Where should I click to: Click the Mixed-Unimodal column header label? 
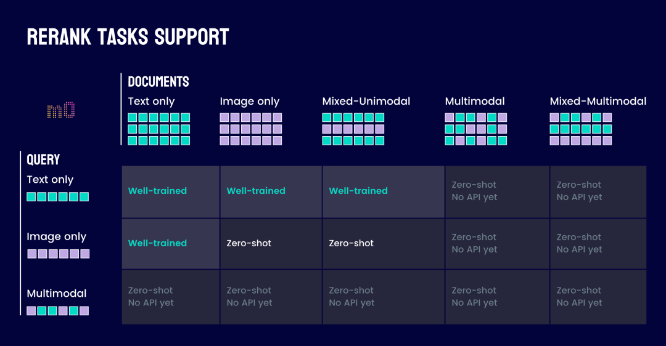(366, 101)
